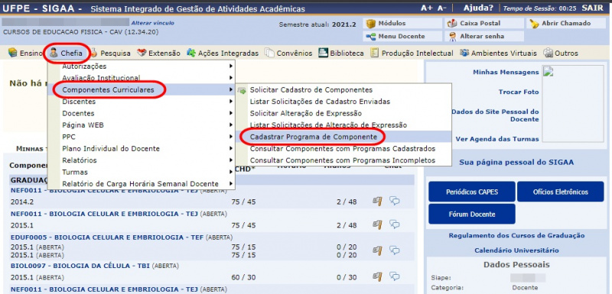This screenshot has height=294, width=612.
Task: Click the Ajuda? help link
Action: (x=478, y=8)
